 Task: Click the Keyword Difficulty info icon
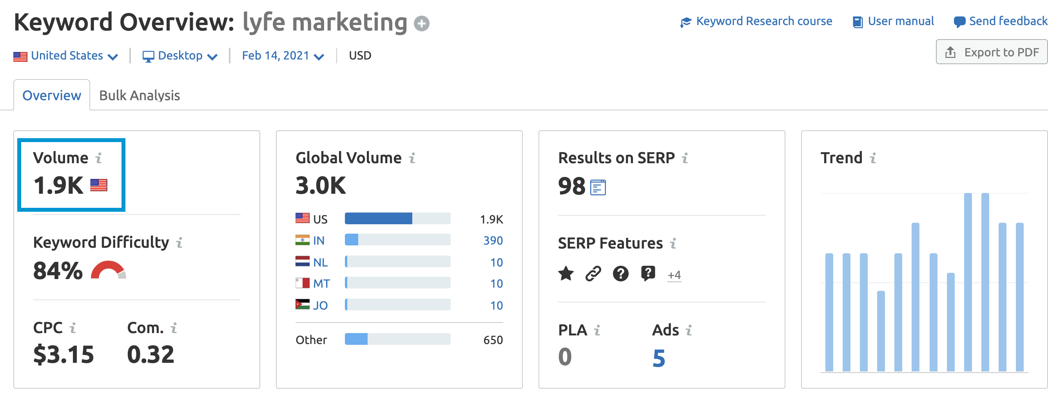179,242
